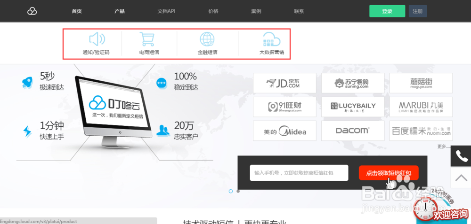Click the phone call icon on the right edge
This screenshot has width=471, height=224.
point(461,156)
